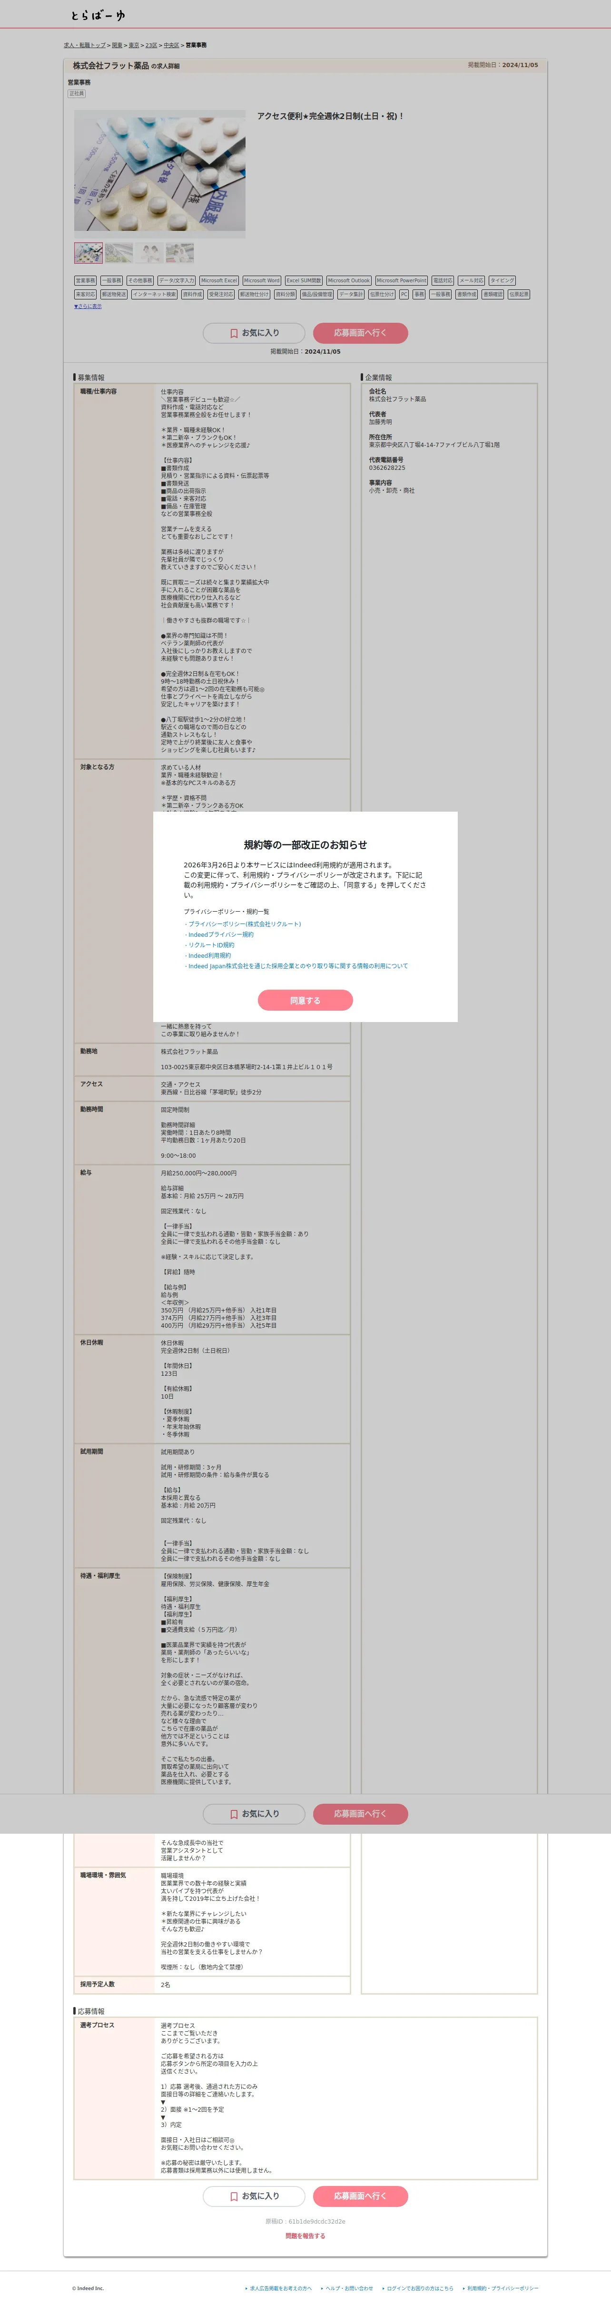Open 利用規約・プライバシーポリシー footer link
Image resolution: width=611 pixels, height=2305 pixels.
point(503,2288)
